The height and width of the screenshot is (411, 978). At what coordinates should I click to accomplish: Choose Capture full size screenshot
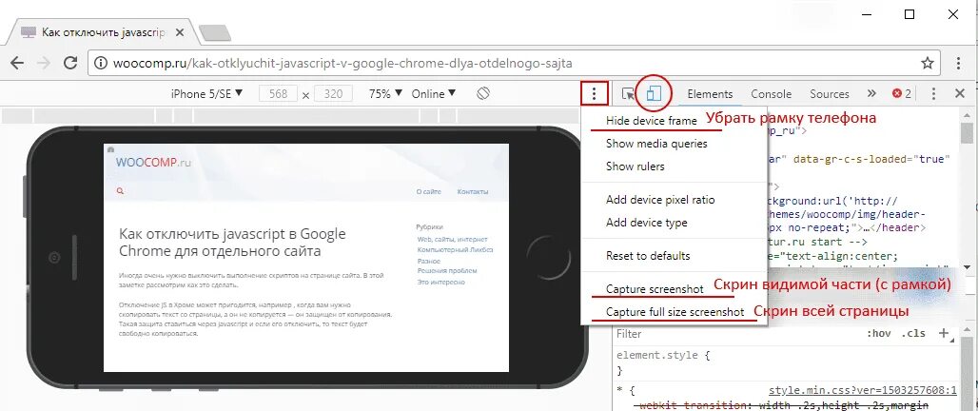[x=675, y=312]
